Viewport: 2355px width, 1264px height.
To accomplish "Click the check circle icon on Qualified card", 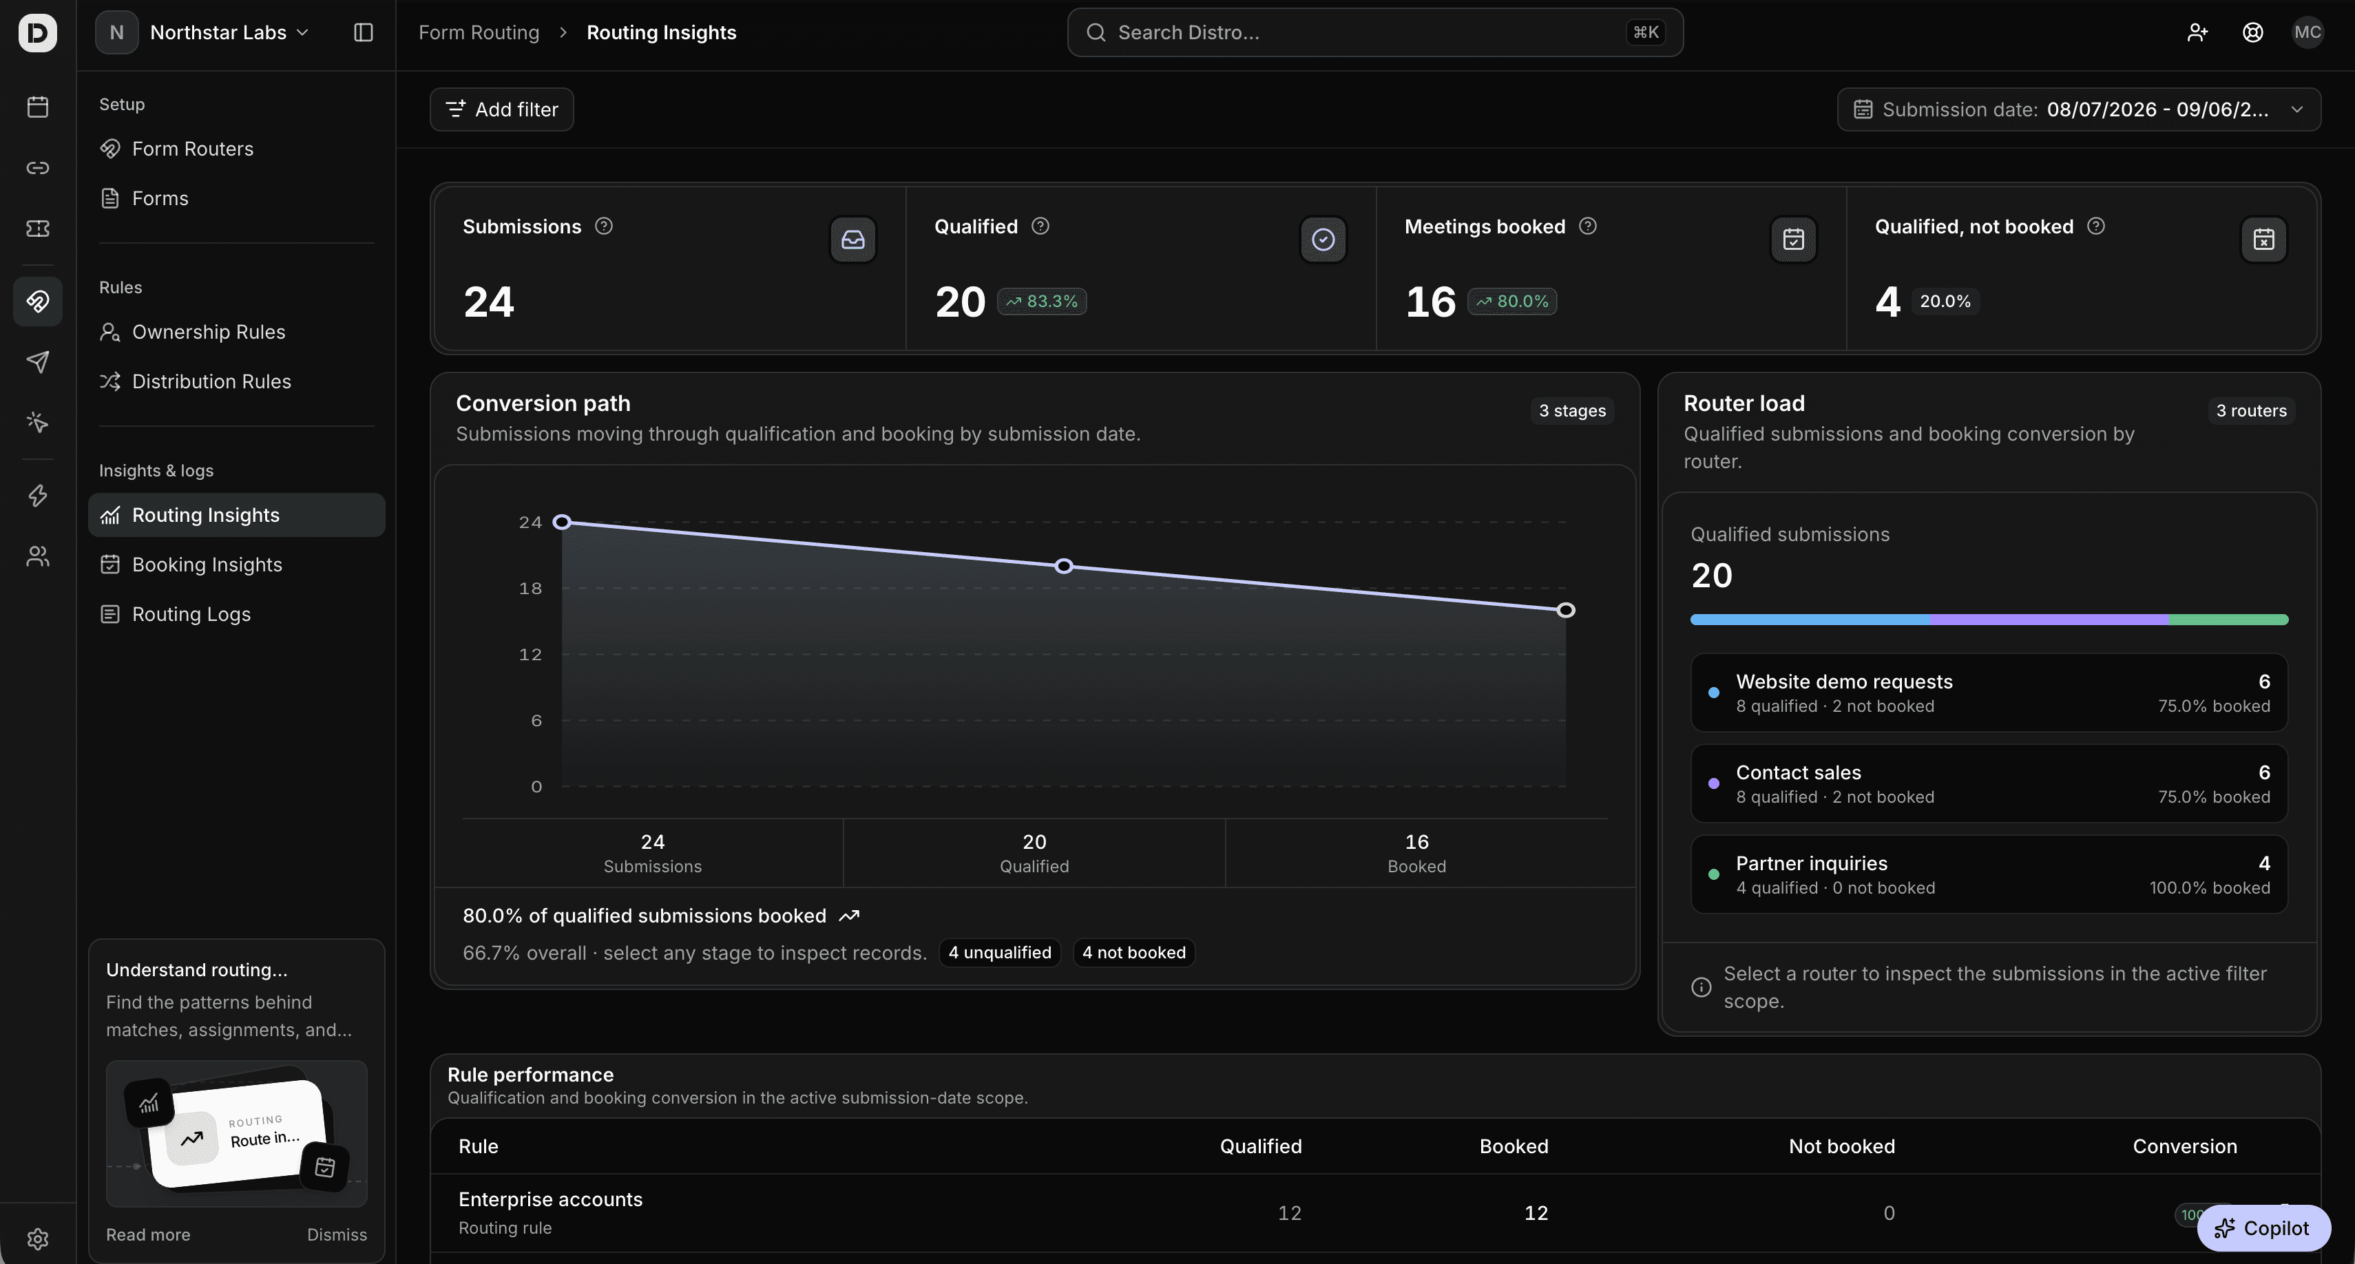I will [1323, 240].
